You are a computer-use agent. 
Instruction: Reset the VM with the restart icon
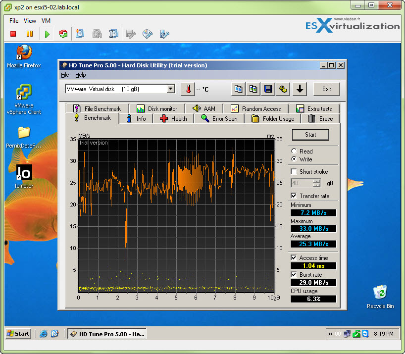(63, 34)
